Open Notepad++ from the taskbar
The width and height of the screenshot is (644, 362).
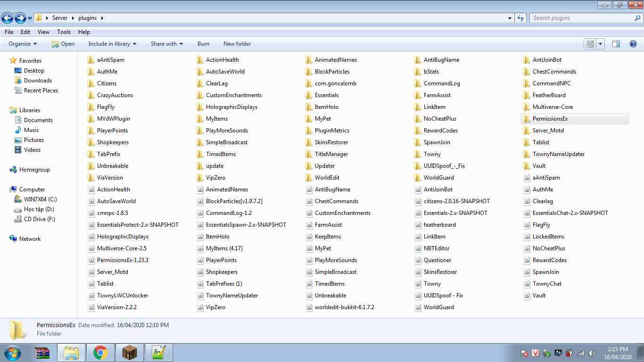click(x=158, y=353)
